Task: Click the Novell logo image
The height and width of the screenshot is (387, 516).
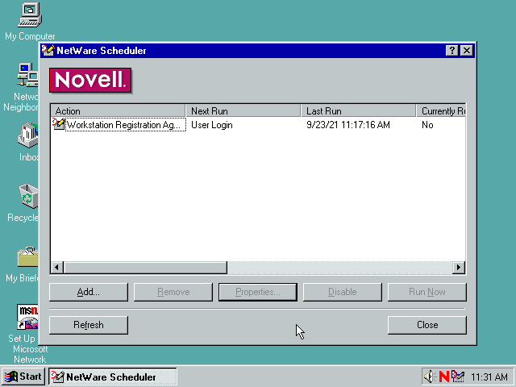Action: 90,81
